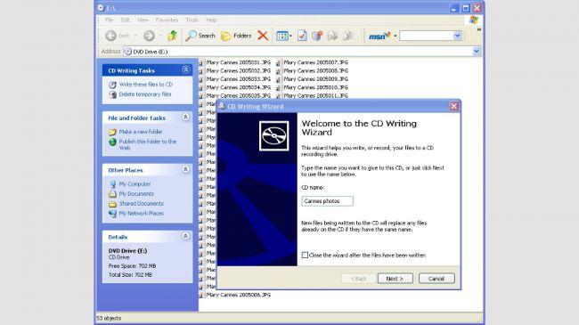
Task: Select file Mary Cannes 2005006.JPG
Action: 238,295
